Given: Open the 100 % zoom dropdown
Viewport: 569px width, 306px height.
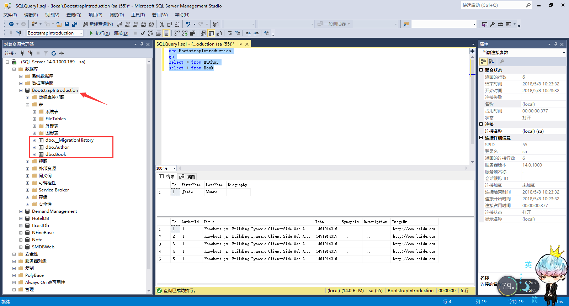Looking at the screenshot, I should (174, 168).
